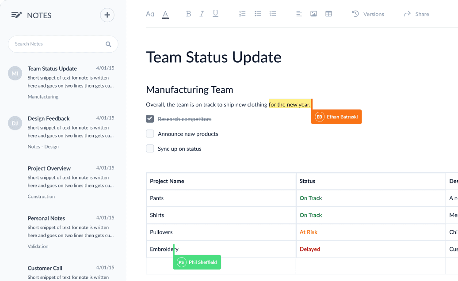Insert a table
Viewport: 458px width, 281px height.
328,14
